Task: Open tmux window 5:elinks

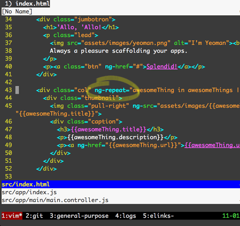Action: [x=159, y=216]
